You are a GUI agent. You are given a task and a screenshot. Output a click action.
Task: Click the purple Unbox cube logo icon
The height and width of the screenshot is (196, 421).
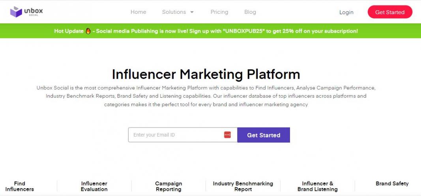[x=16, y=12]
